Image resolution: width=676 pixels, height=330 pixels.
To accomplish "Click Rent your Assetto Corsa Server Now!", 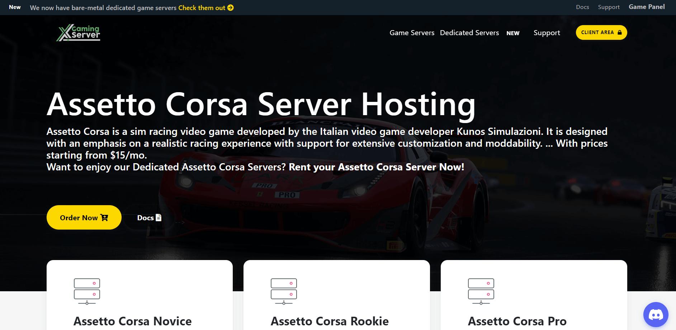I will (x=376, y=167).
